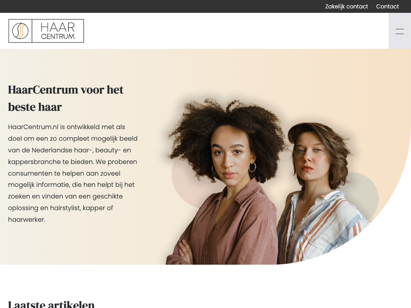
Task: Click the intro paragraph about HaarCentrum.nl
Action: tap(73, 173)
